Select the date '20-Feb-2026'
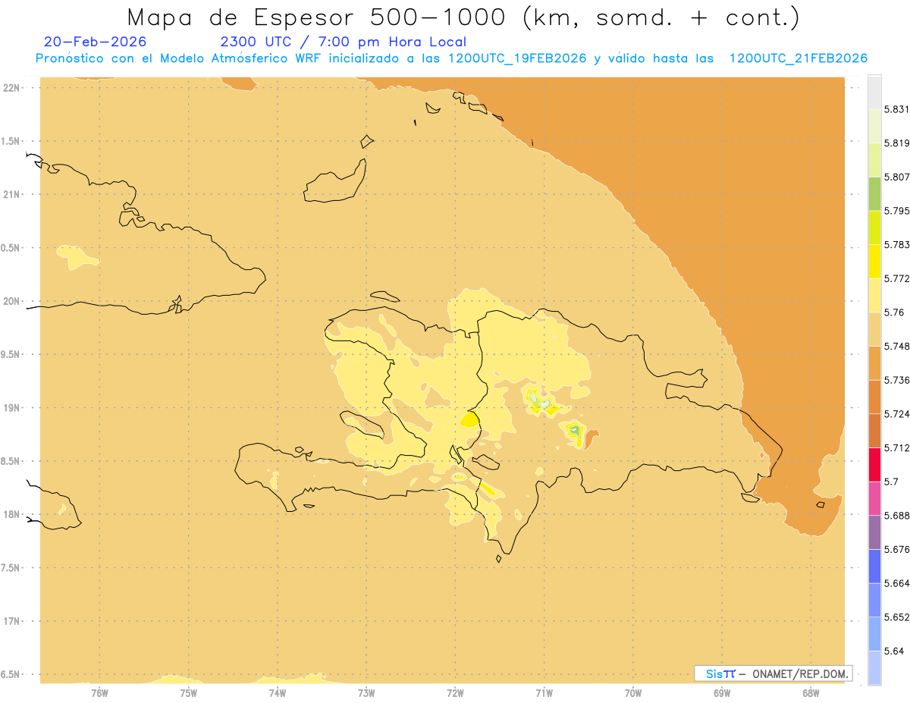Viewport: 910px width, 703px height. 95,42
